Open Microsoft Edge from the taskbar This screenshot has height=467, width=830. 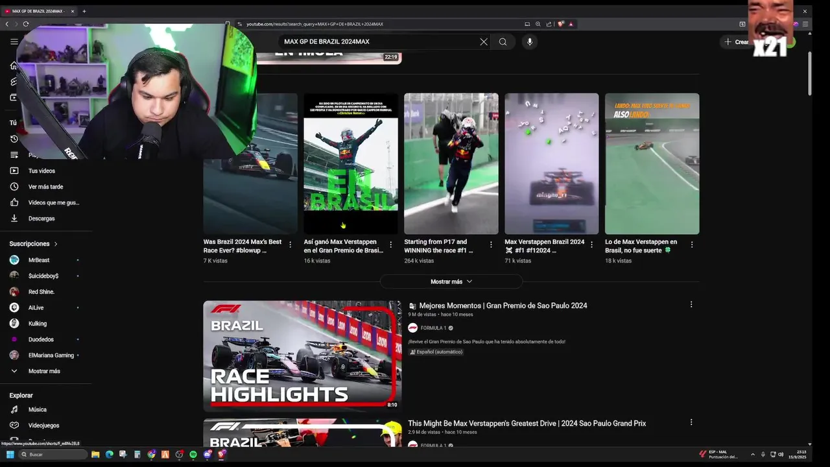click(x=110, y=455)
